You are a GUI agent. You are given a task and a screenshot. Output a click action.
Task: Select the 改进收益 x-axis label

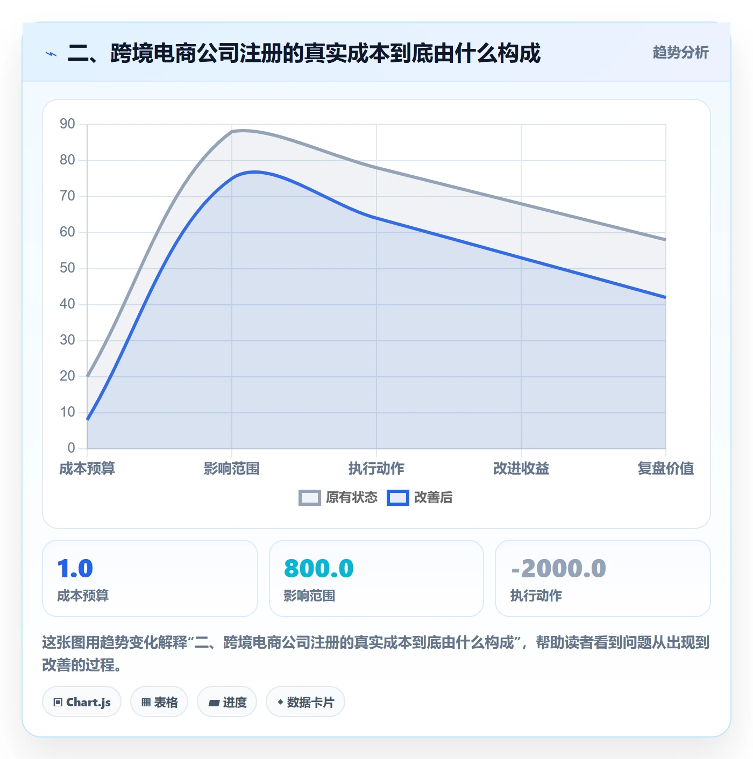pos(521,468)
